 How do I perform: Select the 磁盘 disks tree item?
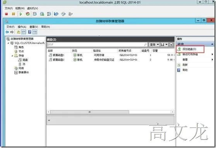click(25, 60)
